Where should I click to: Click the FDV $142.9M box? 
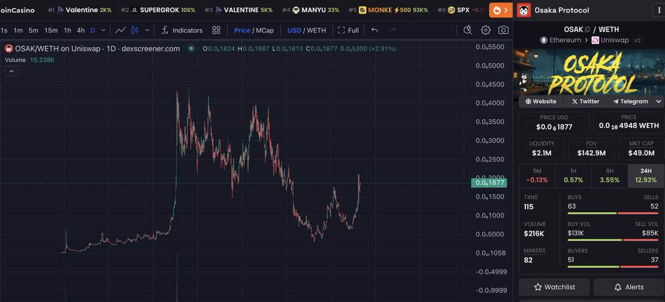[591, 149]
